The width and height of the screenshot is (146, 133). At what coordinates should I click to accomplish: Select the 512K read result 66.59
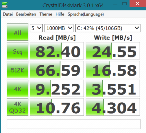tap(57, 70)
